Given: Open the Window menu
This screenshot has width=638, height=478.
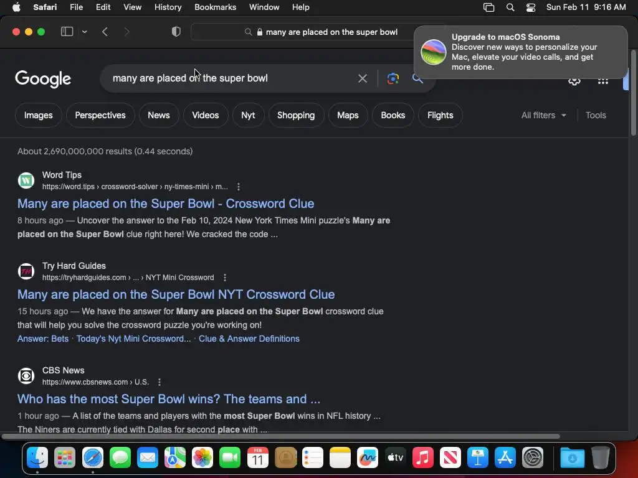Looking at the screenshot, I should pyautogui.click(x=264, y=7).
